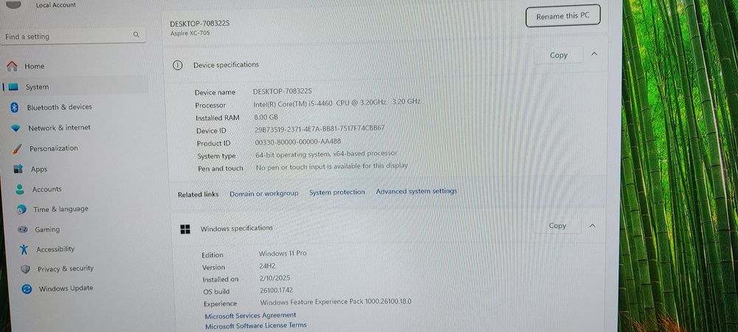Select the Installed on date 2/10/2025
738x332 pixels.
[275, 278]
